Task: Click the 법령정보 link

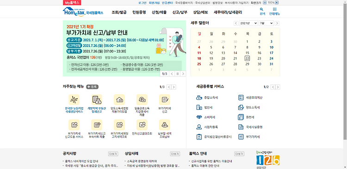Action: pos(217,3)
